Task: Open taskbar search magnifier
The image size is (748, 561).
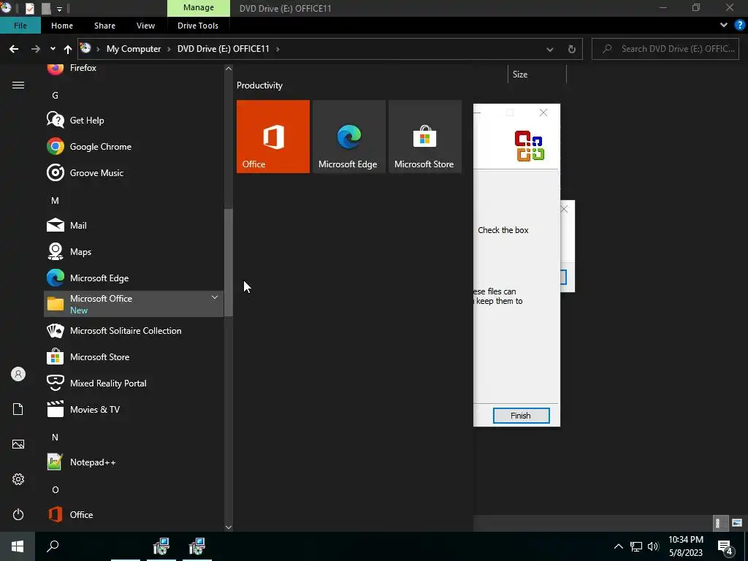Action: coord(53,546)
